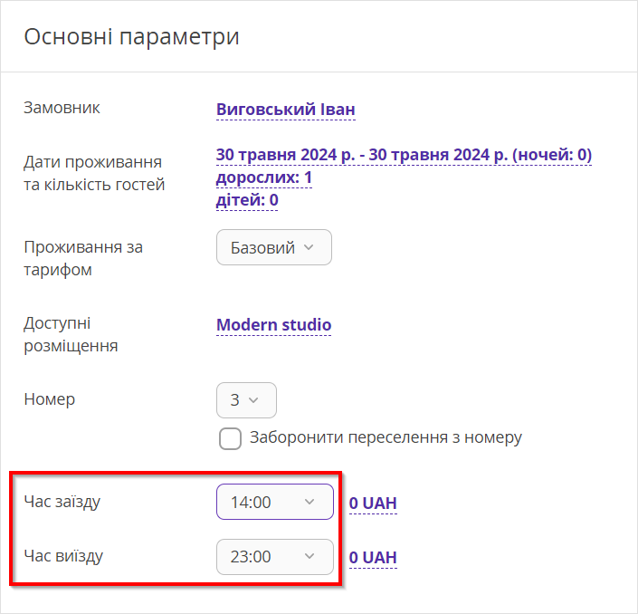Screen dimensions: 638x614
Task: Click 0 UAH next to Час виїзду
Action: tap(373, 558)
